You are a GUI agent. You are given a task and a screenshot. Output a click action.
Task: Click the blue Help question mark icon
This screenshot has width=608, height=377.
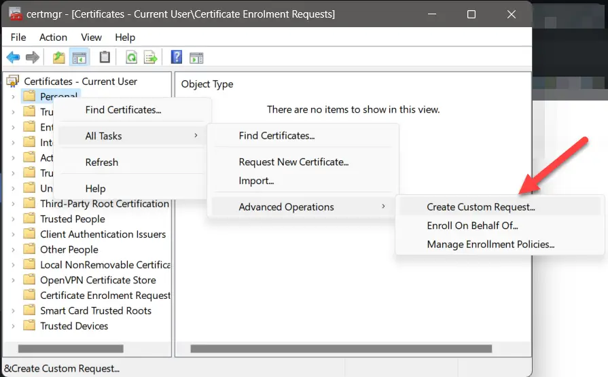point(177,58)
